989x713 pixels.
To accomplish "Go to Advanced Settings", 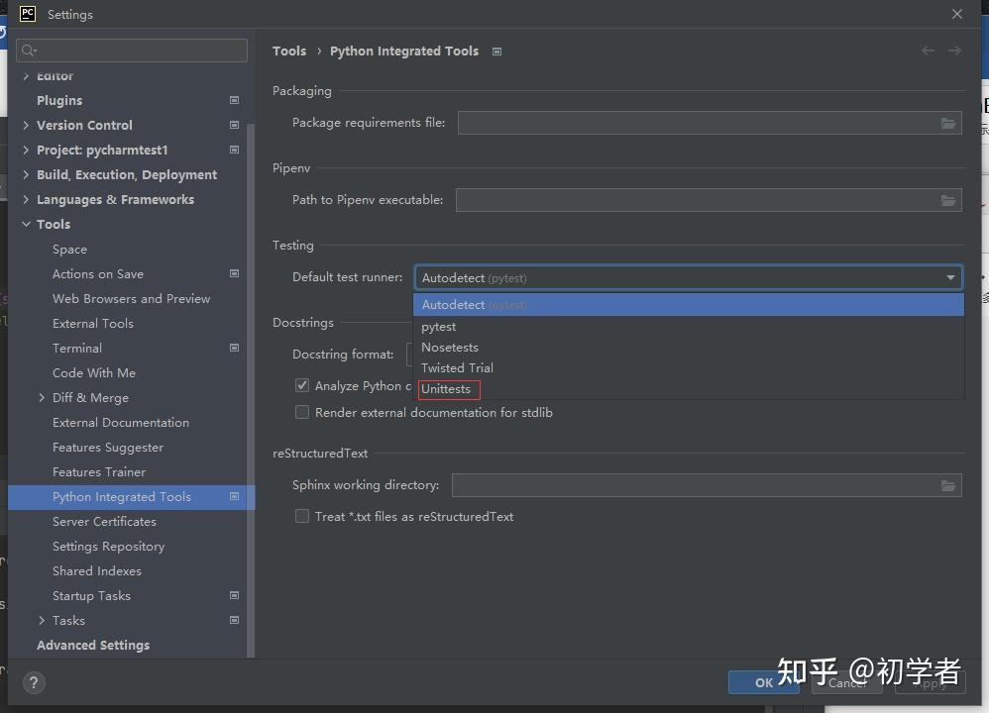I will (x=93, y=645).
